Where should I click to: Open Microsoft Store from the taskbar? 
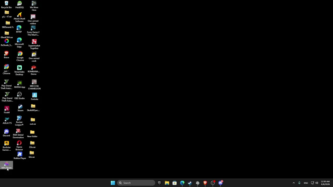click(175, 183)
